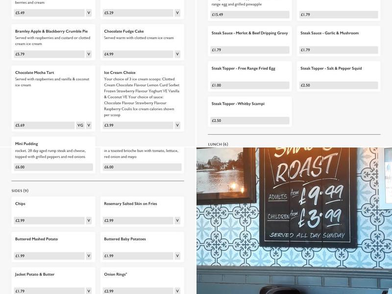Click the V badge on Ice Cream Choice
Screen dimensions: 392x294
point(177,125)
